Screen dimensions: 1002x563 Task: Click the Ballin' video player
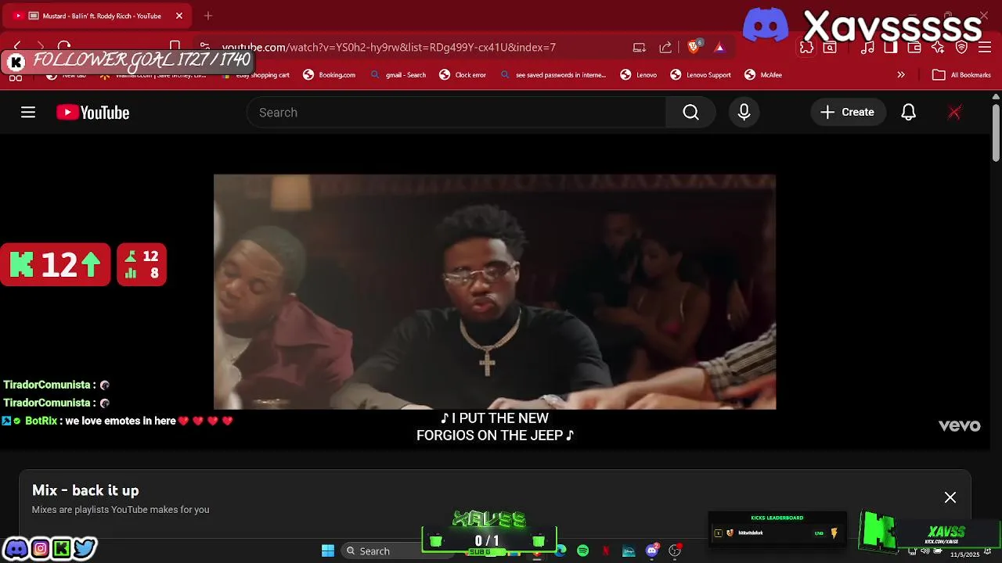495,292
